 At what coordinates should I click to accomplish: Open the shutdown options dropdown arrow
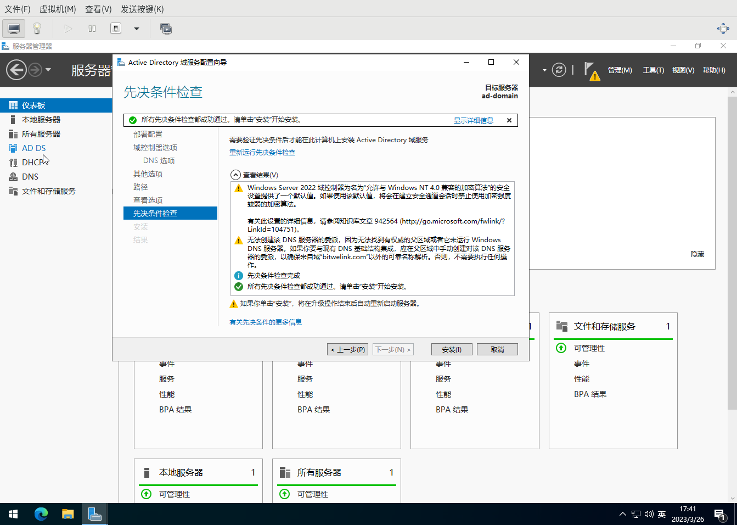click(x=137, y=29)
